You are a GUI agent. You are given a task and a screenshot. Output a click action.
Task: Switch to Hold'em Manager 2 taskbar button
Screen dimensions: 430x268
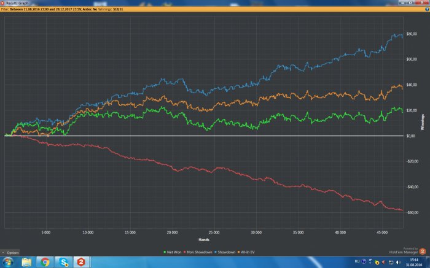click(x=81, y=262)
